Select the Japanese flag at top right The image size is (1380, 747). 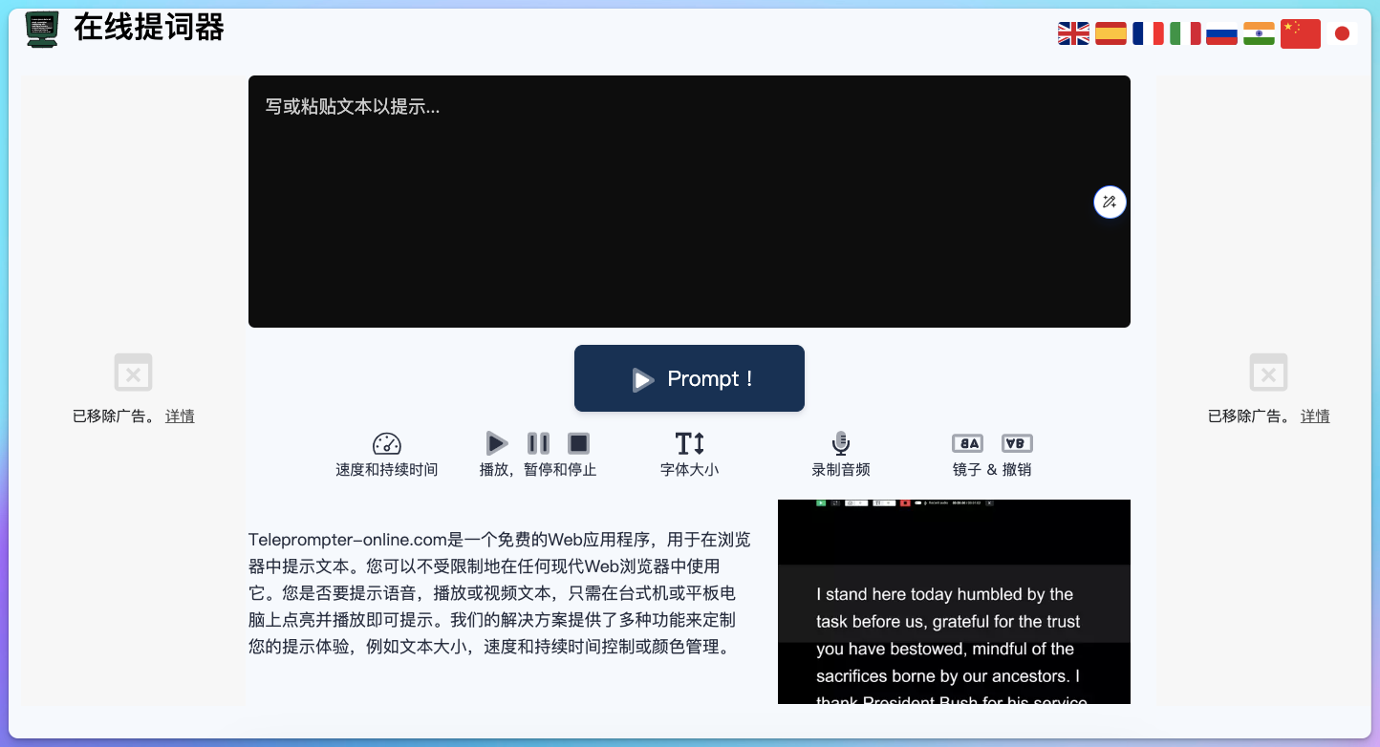pos(1343,32)
